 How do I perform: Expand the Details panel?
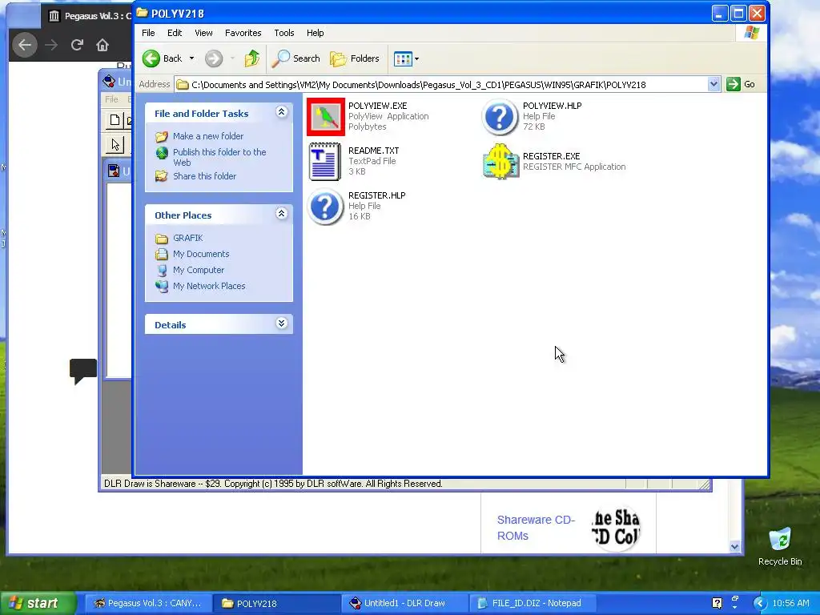click(281, 324)
